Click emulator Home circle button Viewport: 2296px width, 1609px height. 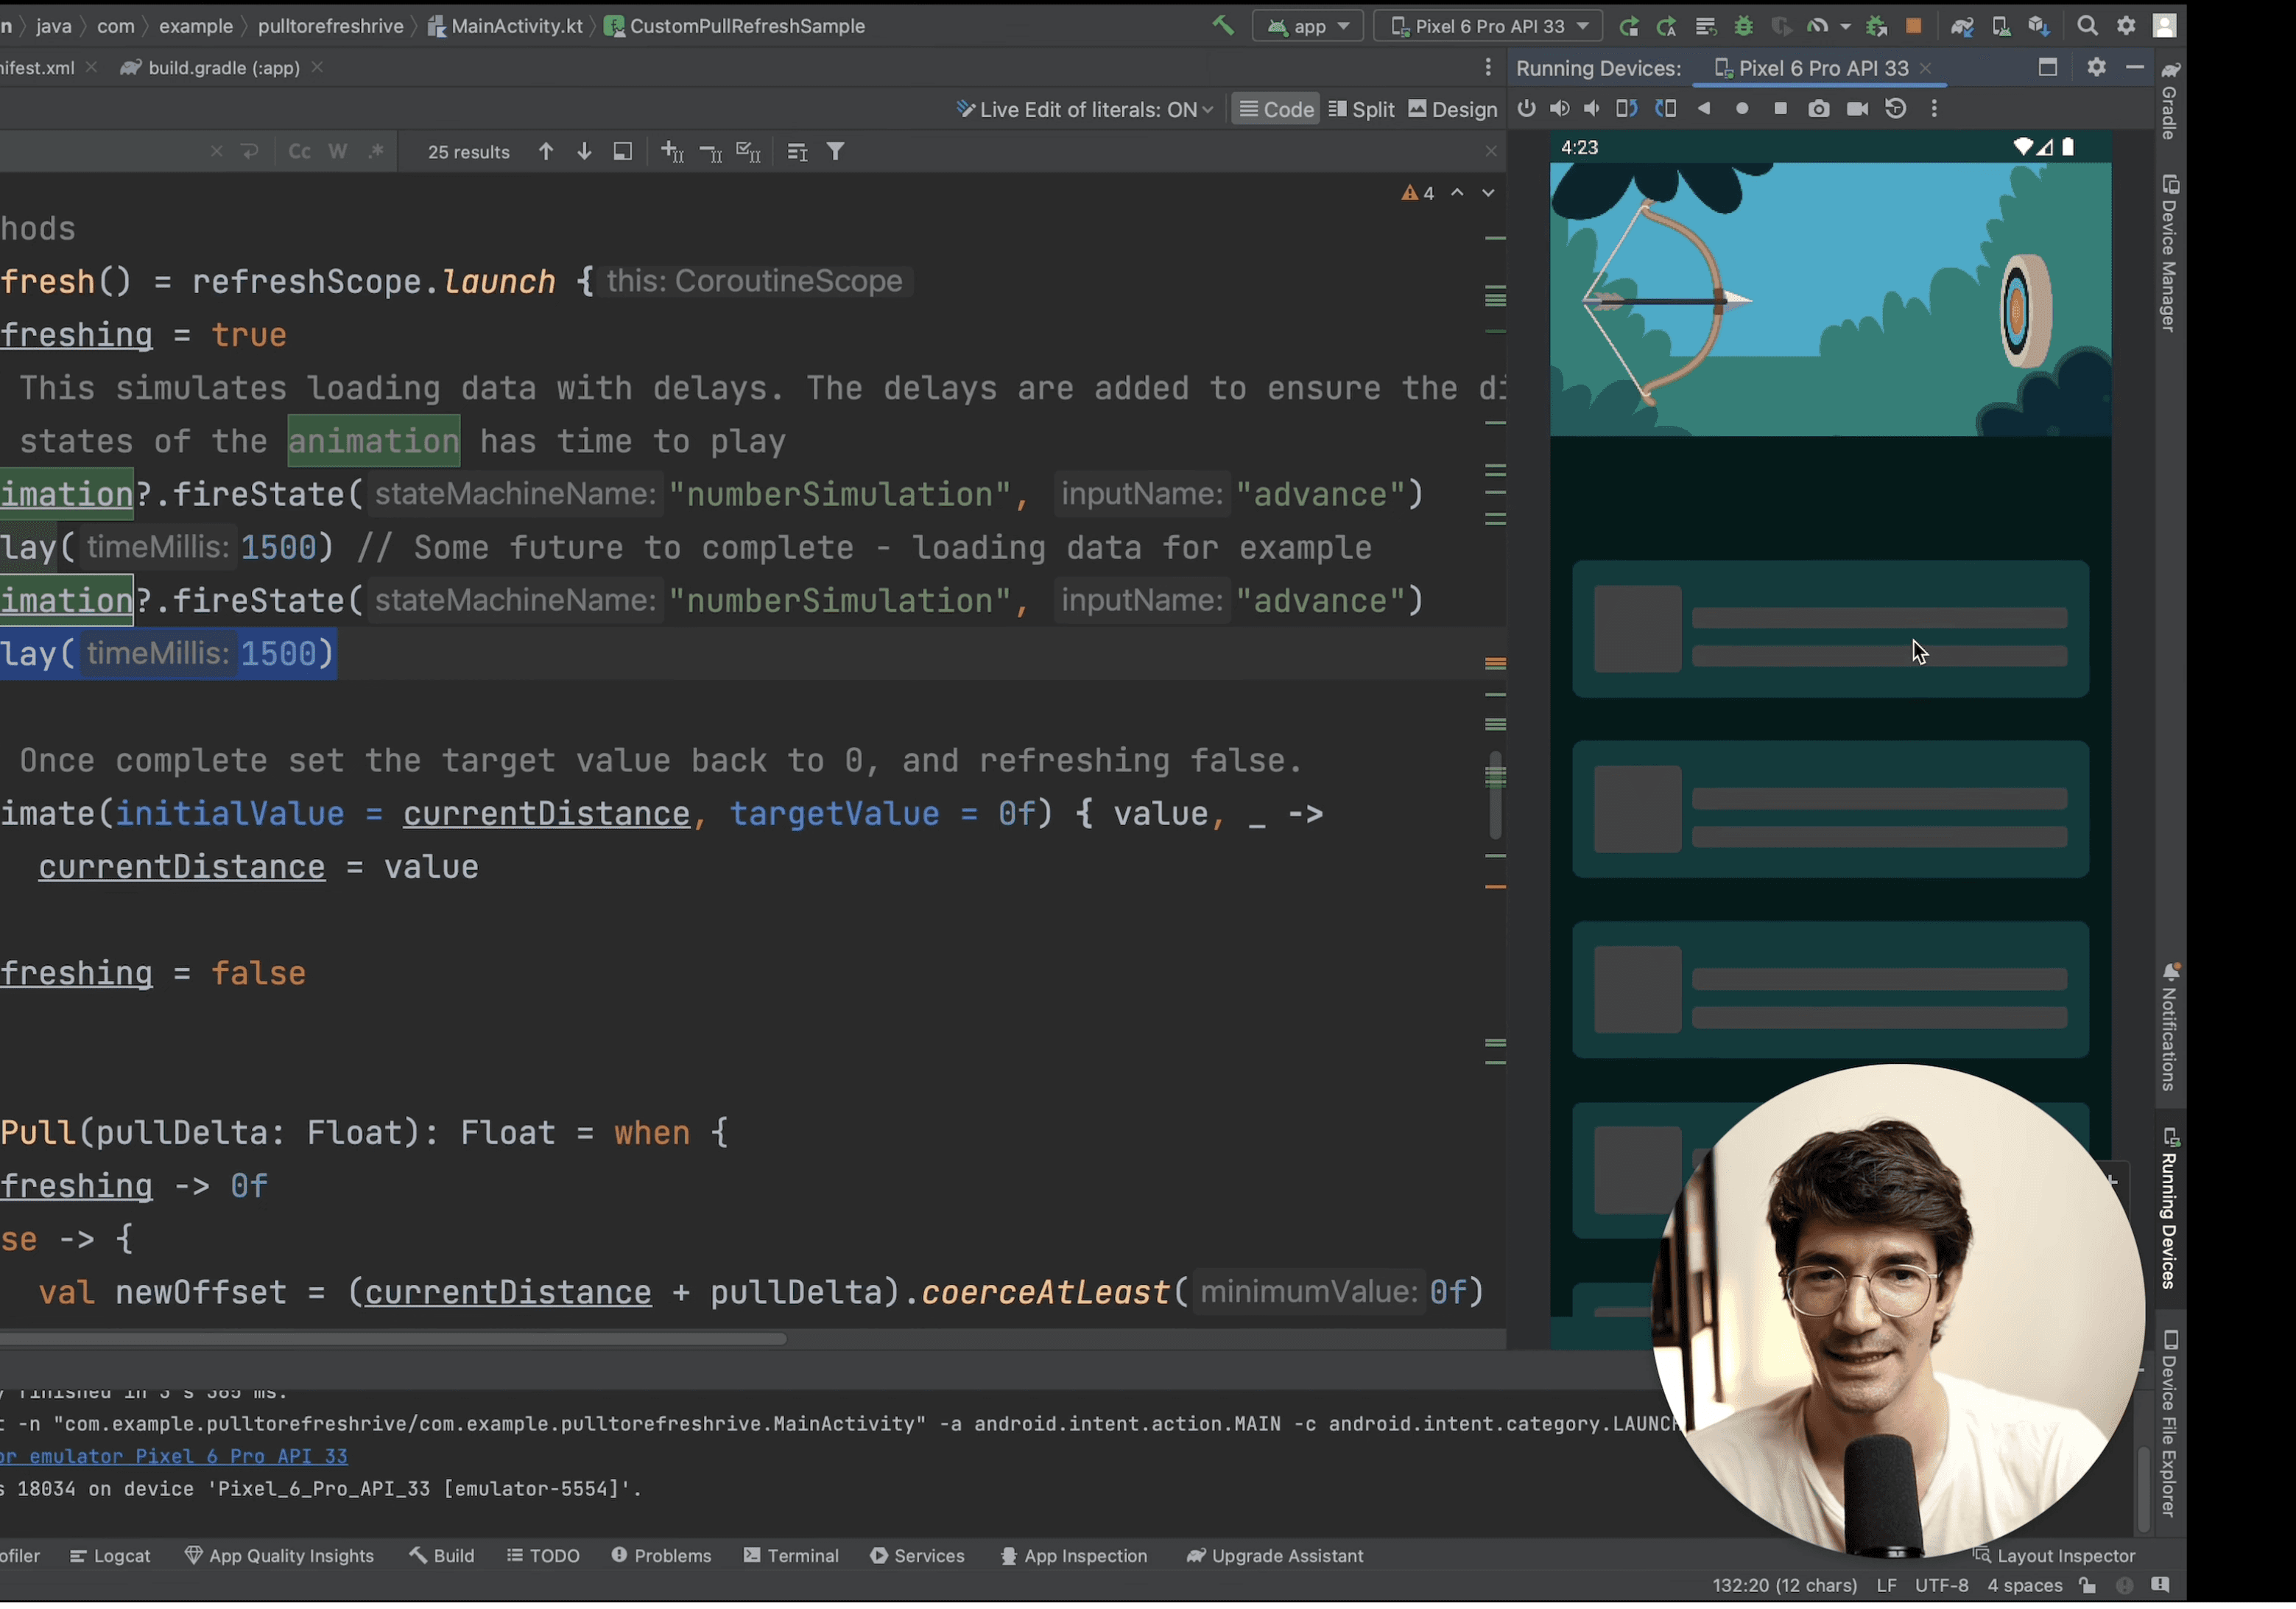point(1742,109)
